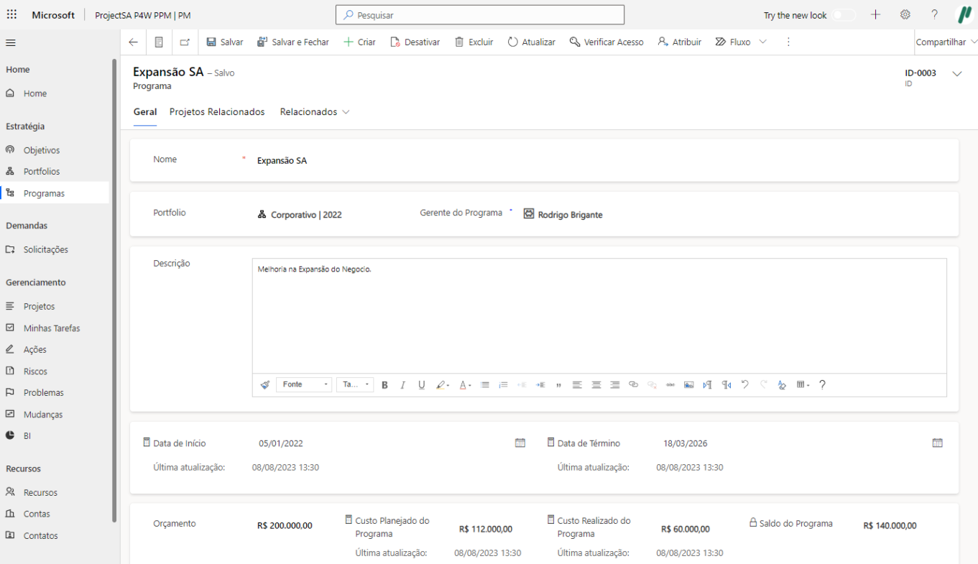Expand the header chevron next to ID-0003
The image size is (978, 564).
coord(956,73)
